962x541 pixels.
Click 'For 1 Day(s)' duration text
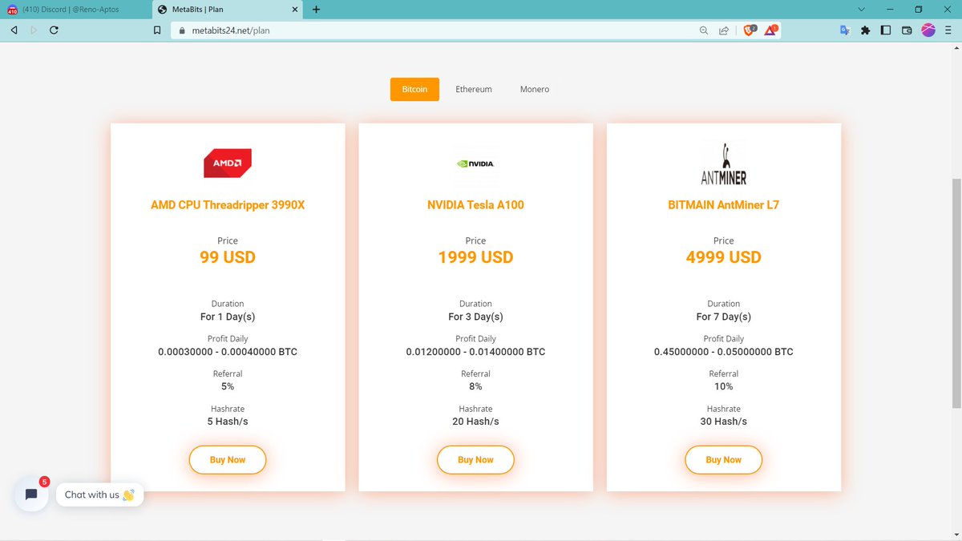click(x=228, y=317)
